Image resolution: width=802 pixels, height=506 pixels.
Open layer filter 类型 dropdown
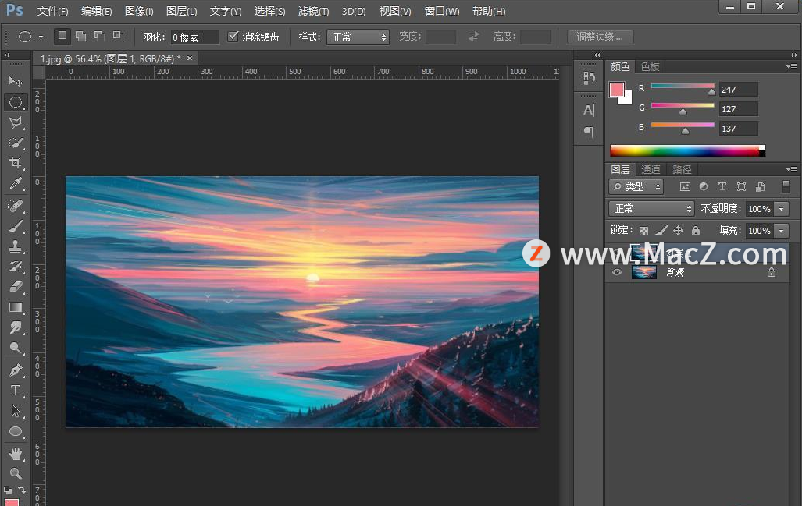point(636,187)
